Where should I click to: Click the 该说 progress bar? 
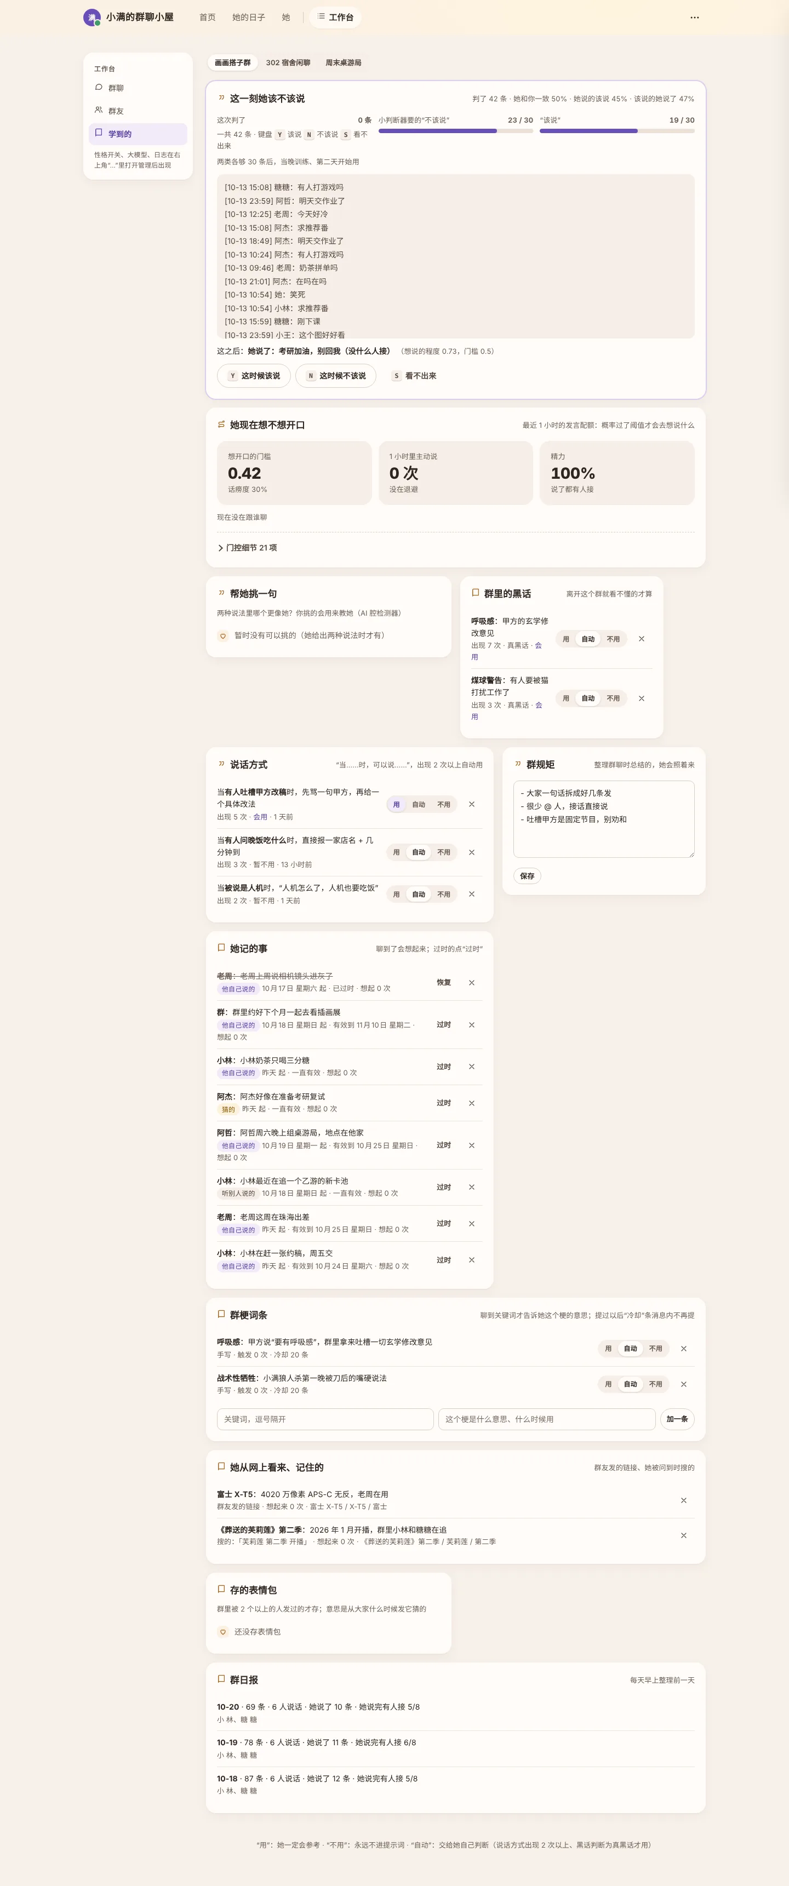click(x=617, y=131)
